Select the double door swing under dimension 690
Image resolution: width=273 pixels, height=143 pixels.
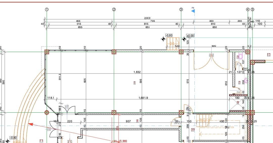pos(211,61)
